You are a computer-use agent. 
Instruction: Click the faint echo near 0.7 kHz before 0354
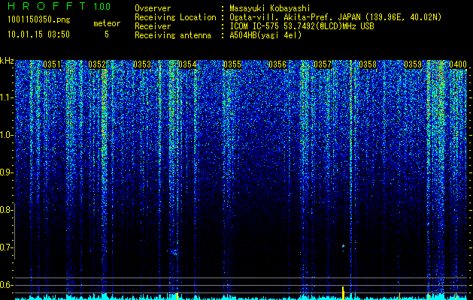[x=174, y=252]
